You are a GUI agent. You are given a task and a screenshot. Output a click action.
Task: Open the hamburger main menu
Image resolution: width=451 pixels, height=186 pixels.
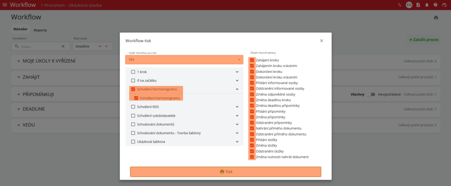[x=5, y=5]
